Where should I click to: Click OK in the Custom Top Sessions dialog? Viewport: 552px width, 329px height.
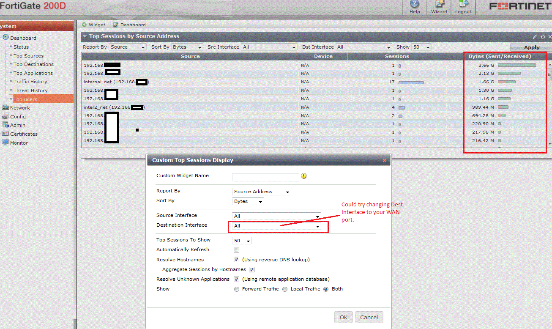click(x=344, y=317)
